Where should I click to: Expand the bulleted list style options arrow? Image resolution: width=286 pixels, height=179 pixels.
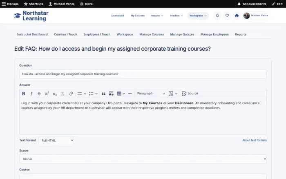pos(85,94)
